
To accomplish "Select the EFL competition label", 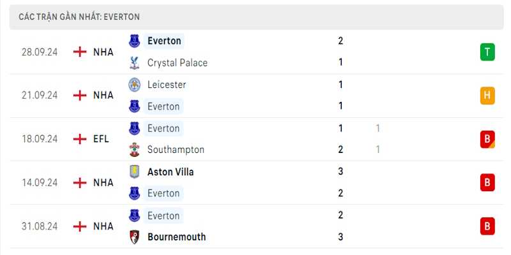I will (x=101, y=139).
